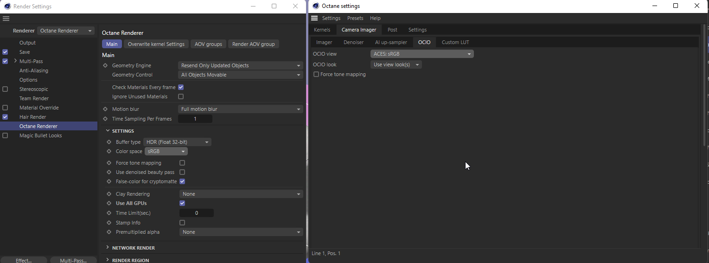Open Render Settings hamburger menu icon
The height and width of the screenshot is (263, 709).
6,19
